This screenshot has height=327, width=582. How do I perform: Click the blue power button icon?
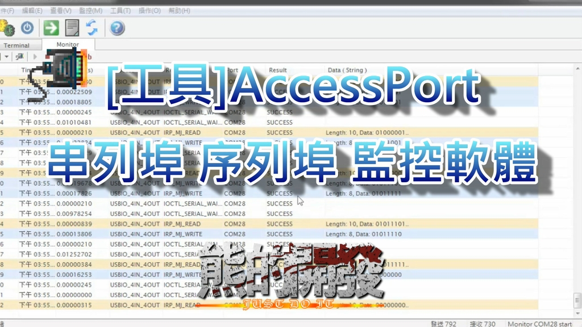coord(27,28)
